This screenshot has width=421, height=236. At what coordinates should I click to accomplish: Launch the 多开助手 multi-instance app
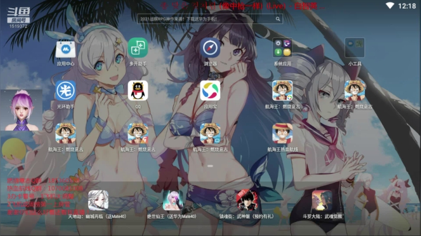(x=138, y=48)
